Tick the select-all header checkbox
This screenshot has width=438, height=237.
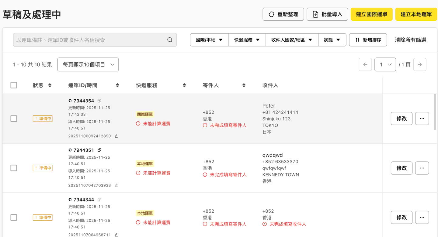pyautogui.click(x=14, y=85)
